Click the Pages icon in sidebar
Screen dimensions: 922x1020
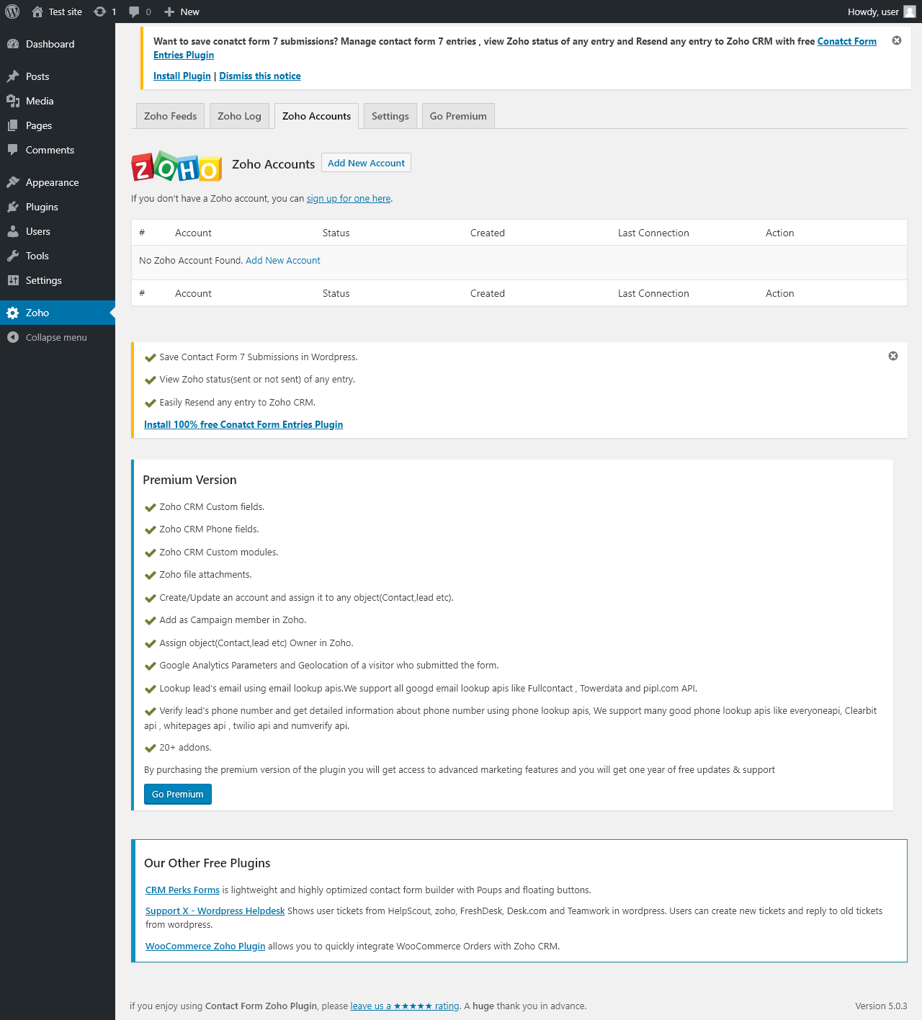point(13,125)
